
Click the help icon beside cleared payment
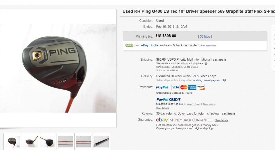225,80
